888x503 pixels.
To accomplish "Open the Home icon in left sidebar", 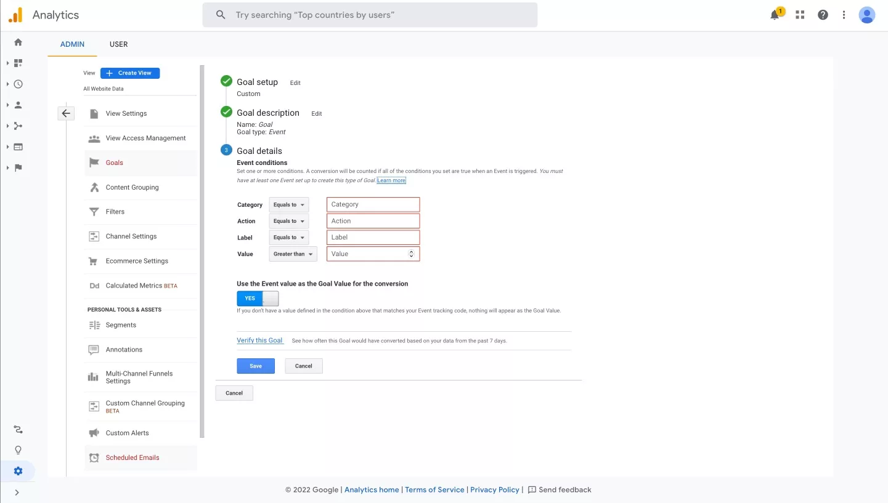I will pos(18,42).
